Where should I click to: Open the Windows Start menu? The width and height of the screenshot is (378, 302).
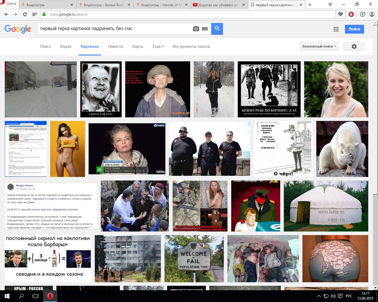coord(7,296)
